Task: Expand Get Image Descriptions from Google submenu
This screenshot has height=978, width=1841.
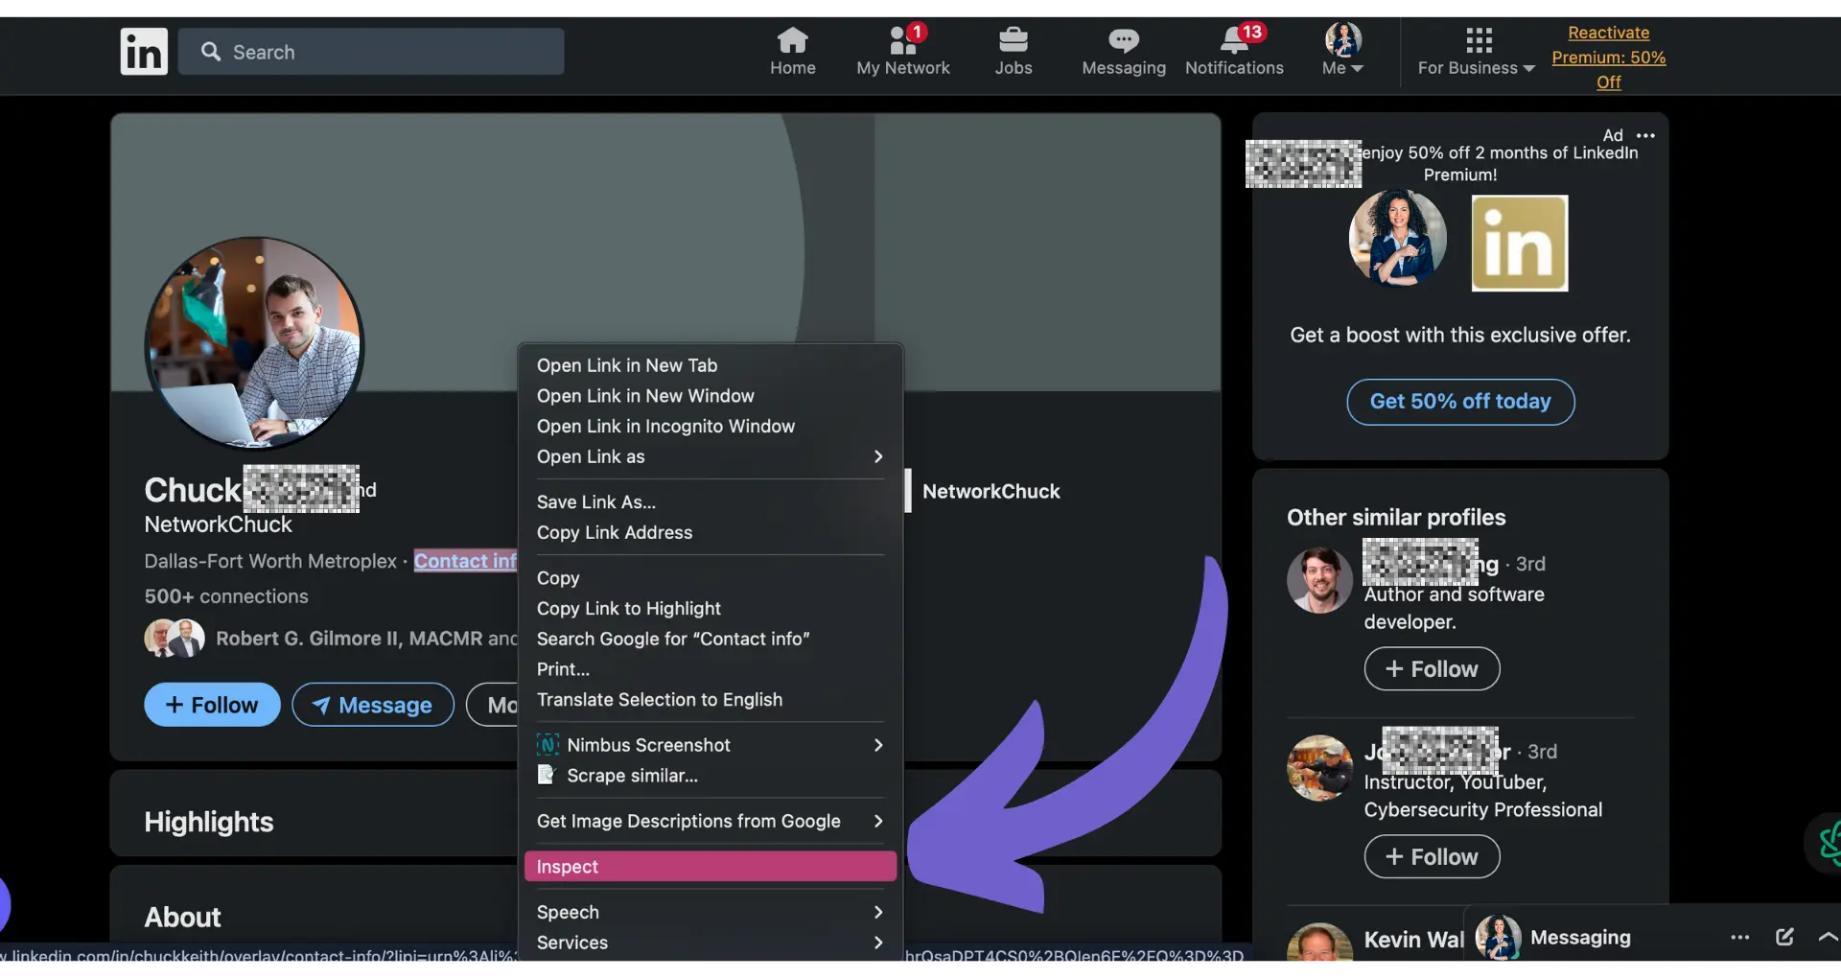Action: click(711, 822)
